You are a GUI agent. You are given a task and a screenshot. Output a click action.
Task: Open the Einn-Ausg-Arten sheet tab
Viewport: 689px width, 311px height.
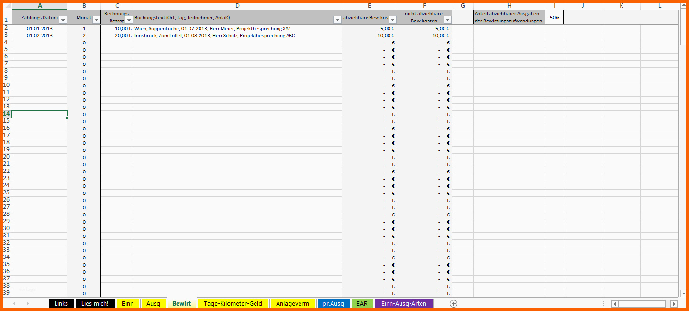[x=403, y=304]
